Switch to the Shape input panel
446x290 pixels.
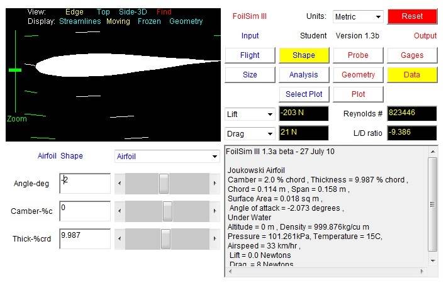coord(304,55)
